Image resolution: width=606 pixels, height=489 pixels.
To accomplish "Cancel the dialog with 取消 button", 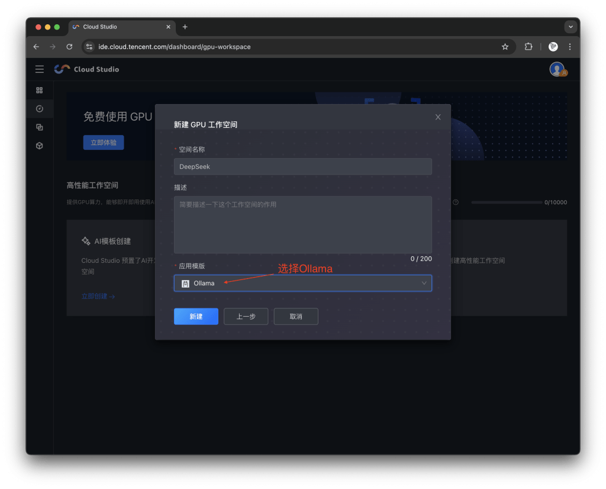I will [x=296, y=316].
